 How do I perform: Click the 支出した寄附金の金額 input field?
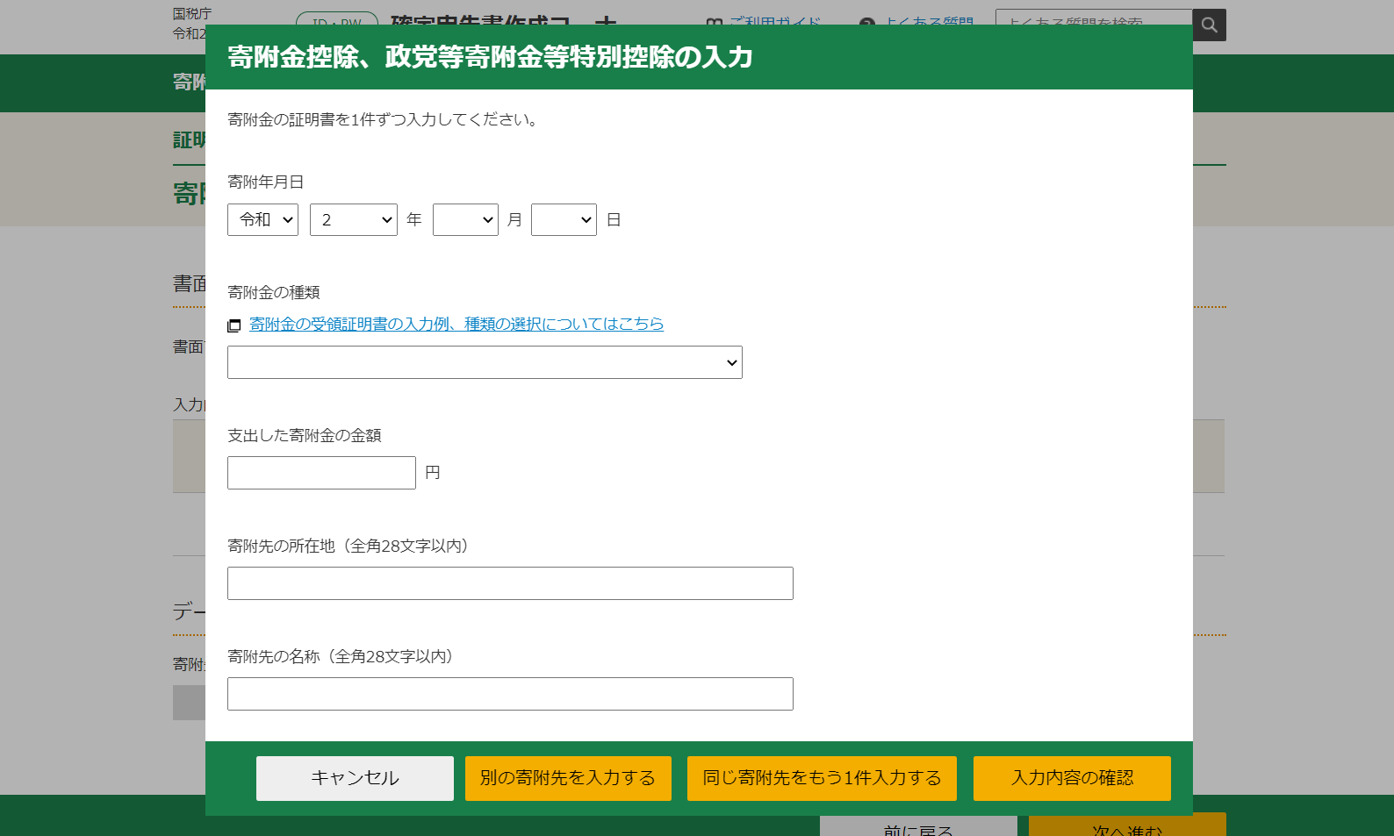tap(321, 473)
